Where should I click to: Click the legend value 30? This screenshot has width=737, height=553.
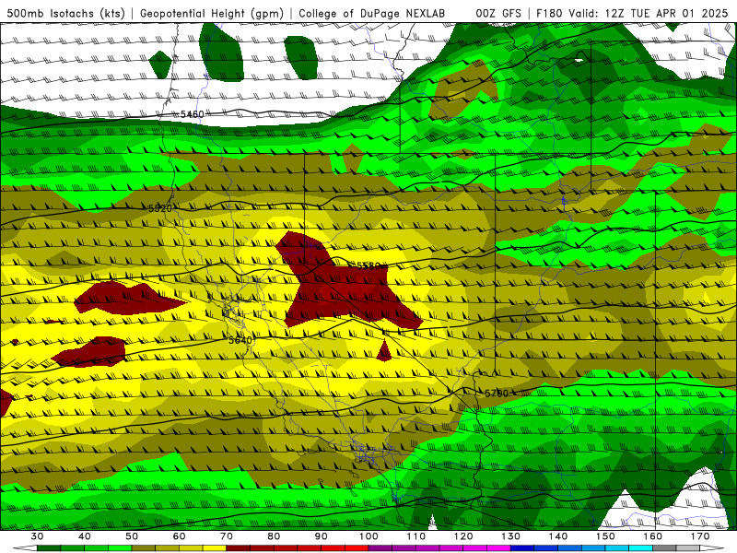(x=37, y=536)
